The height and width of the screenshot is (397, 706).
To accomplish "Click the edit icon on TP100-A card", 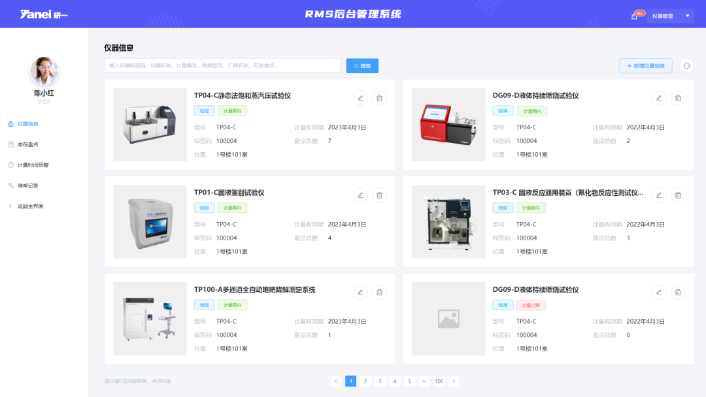I will coord(360,292).
